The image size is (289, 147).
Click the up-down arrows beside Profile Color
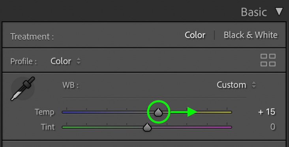pyautogui.click(x=79, y=61)
